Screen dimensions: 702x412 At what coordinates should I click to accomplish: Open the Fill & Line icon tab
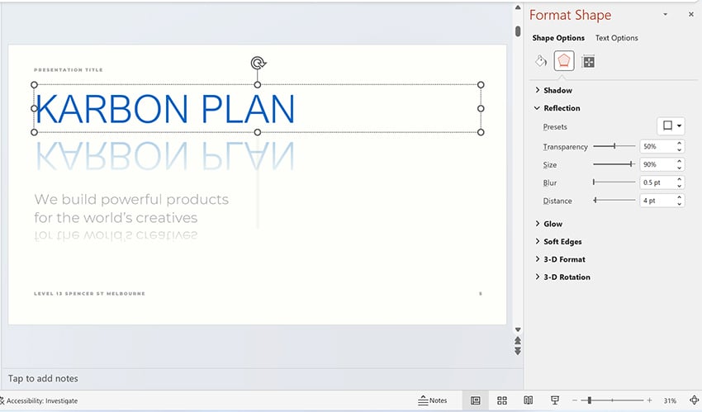541,61
